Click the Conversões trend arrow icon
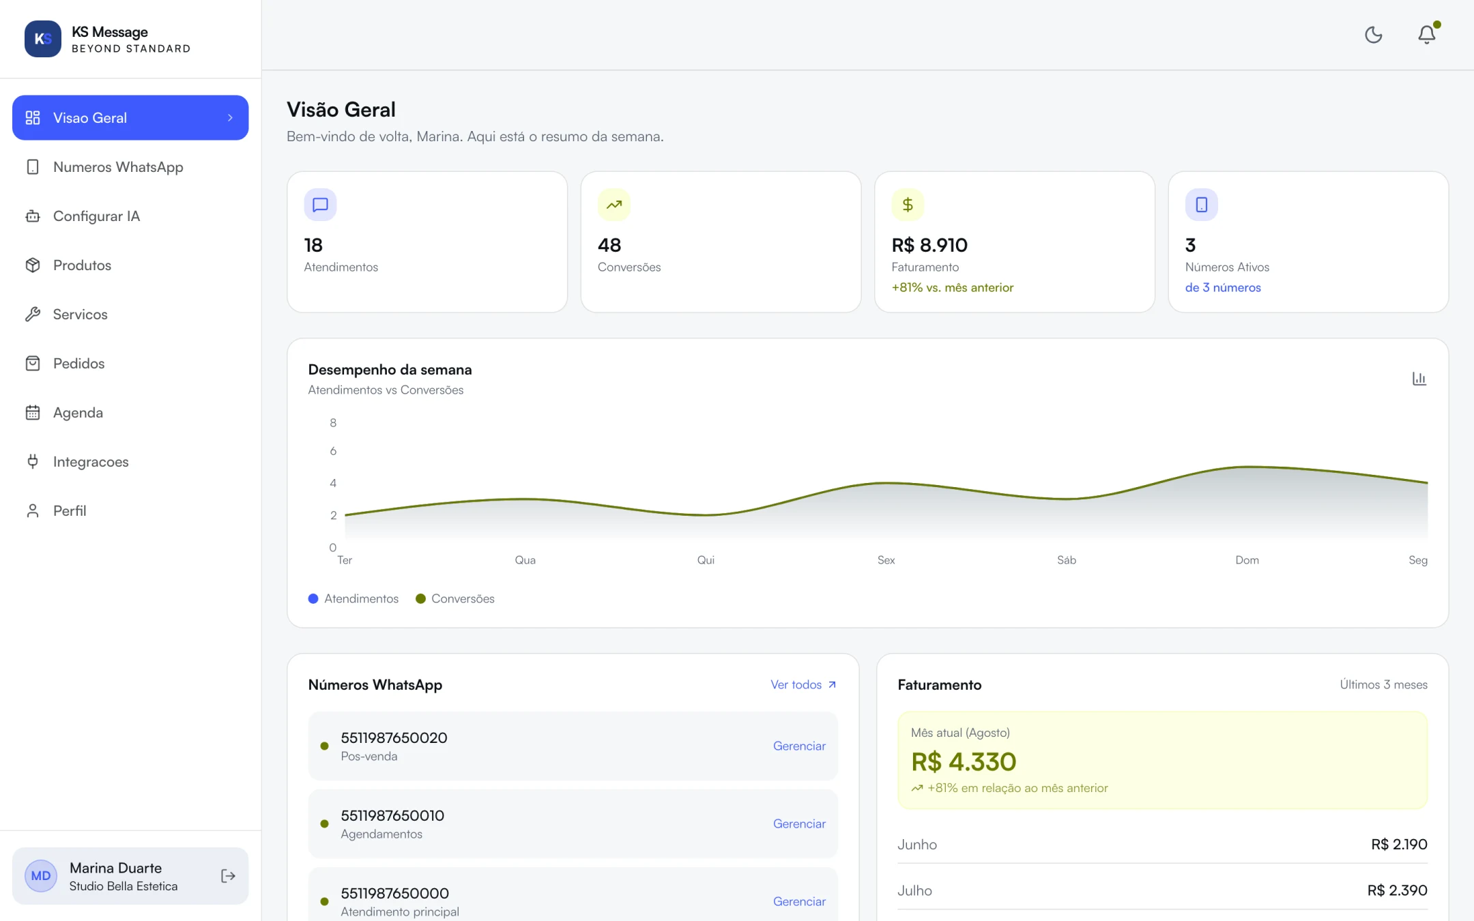1474x921 pixels. tap(614, 205)
